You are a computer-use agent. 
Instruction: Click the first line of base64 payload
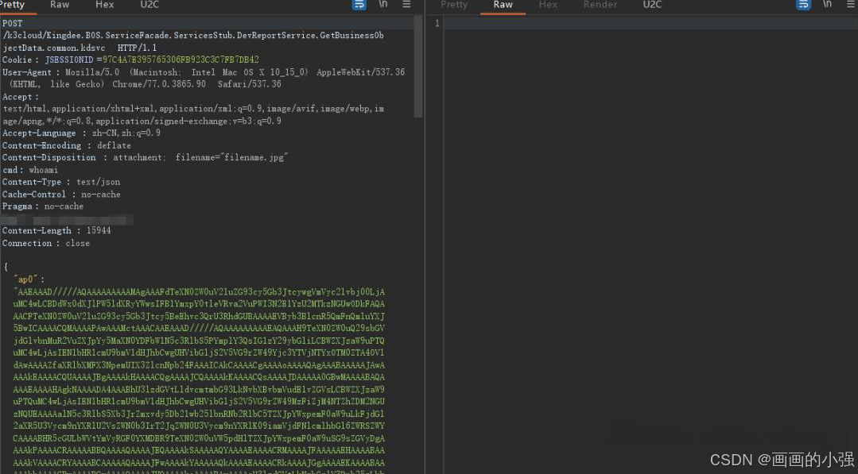pos(199,292)
